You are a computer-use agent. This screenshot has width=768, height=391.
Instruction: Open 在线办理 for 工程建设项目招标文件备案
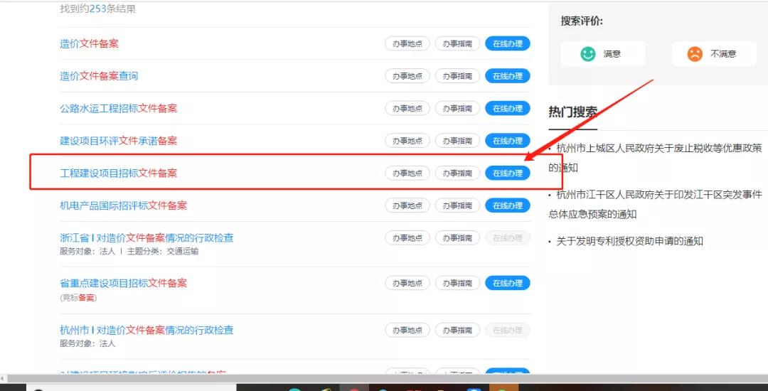[508, 173]
